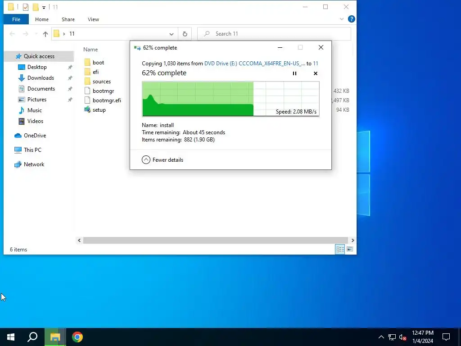Open Music in the navigation pane

(34, 110)
